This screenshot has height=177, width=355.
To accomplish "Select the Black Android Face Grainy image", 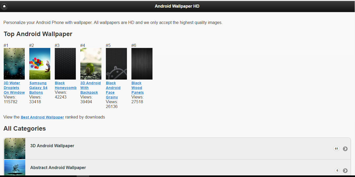I will point(116,64).
